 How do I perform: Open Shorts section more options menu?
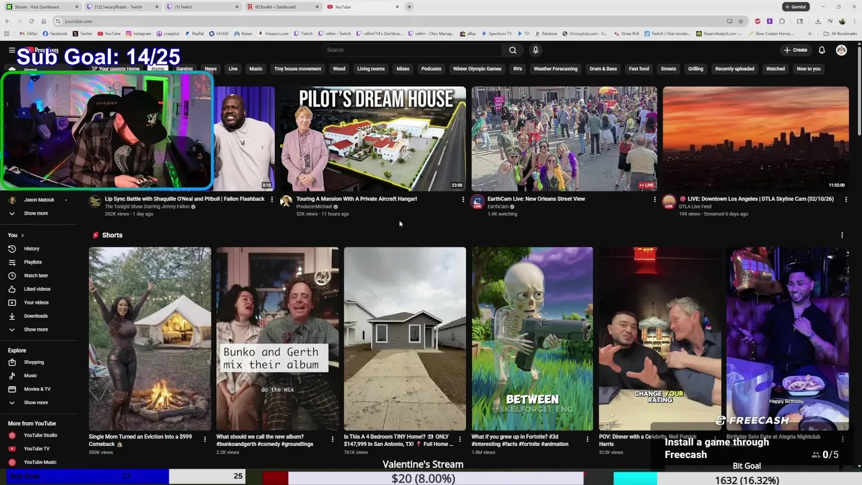point(842,235)
